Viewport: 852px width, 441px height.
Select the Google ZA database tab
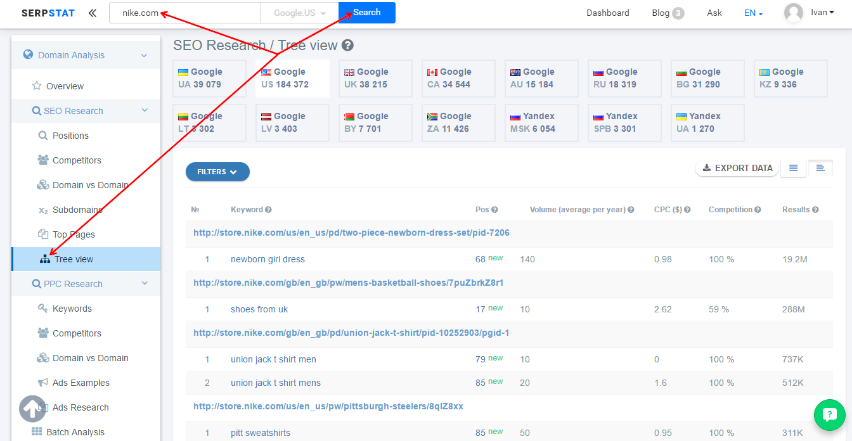click(458, 123)
